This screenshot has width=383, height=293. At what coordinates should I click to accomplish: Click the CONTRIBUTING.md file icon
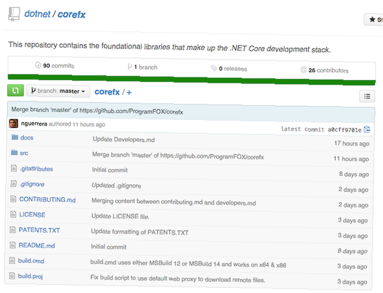click(13, 199)
